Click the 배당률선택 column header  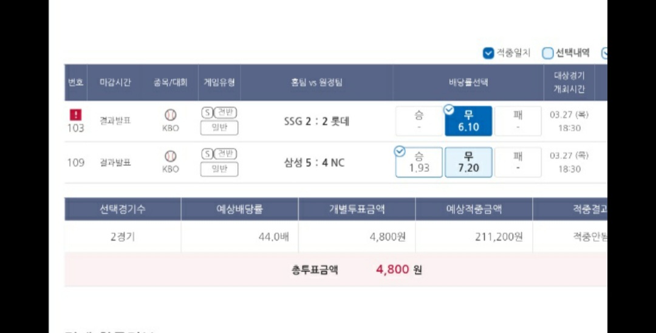[x=468, y=82]
